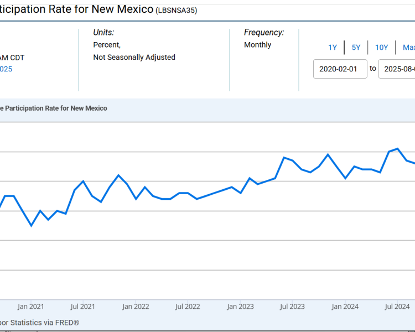Click the line's peak at Jul 2021
415x332 pixels.
[x=83, y=181]
